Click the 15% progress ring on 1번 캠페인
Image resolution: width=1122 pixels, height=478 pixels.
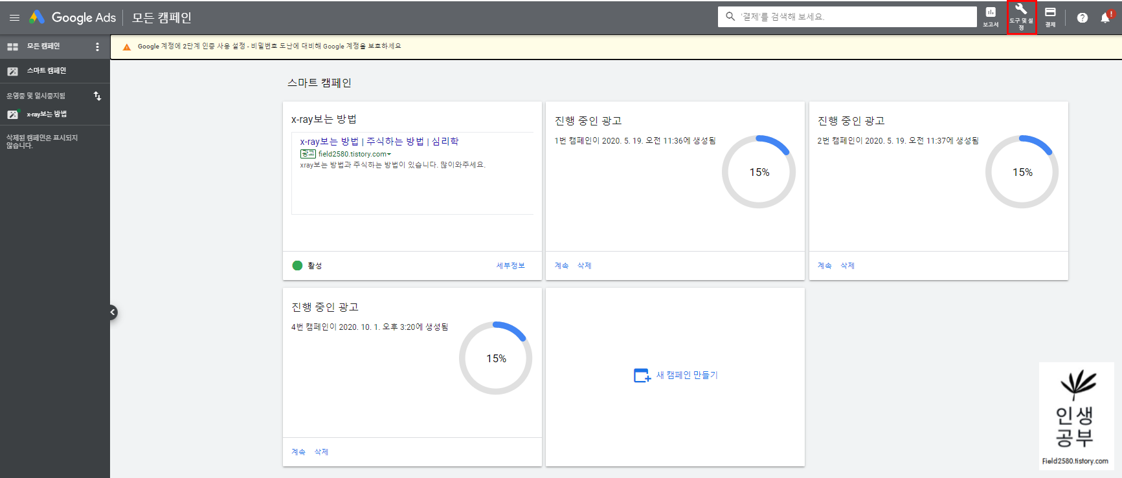[759, 171]
